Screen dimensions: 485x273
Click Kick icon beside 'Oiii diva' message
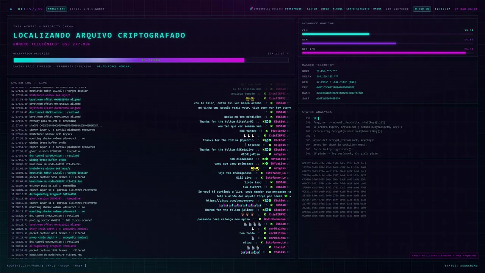[261, 177]
